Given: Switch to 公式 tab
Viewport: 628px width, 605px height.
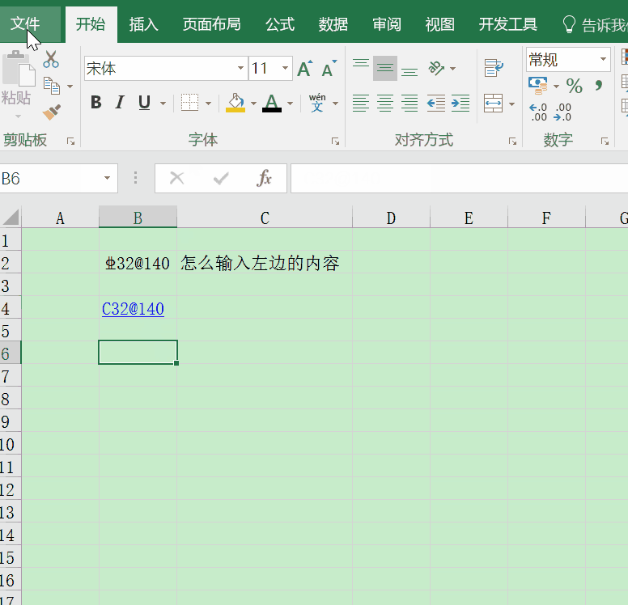Looking at the screenshot, I should tap(280, 24).
